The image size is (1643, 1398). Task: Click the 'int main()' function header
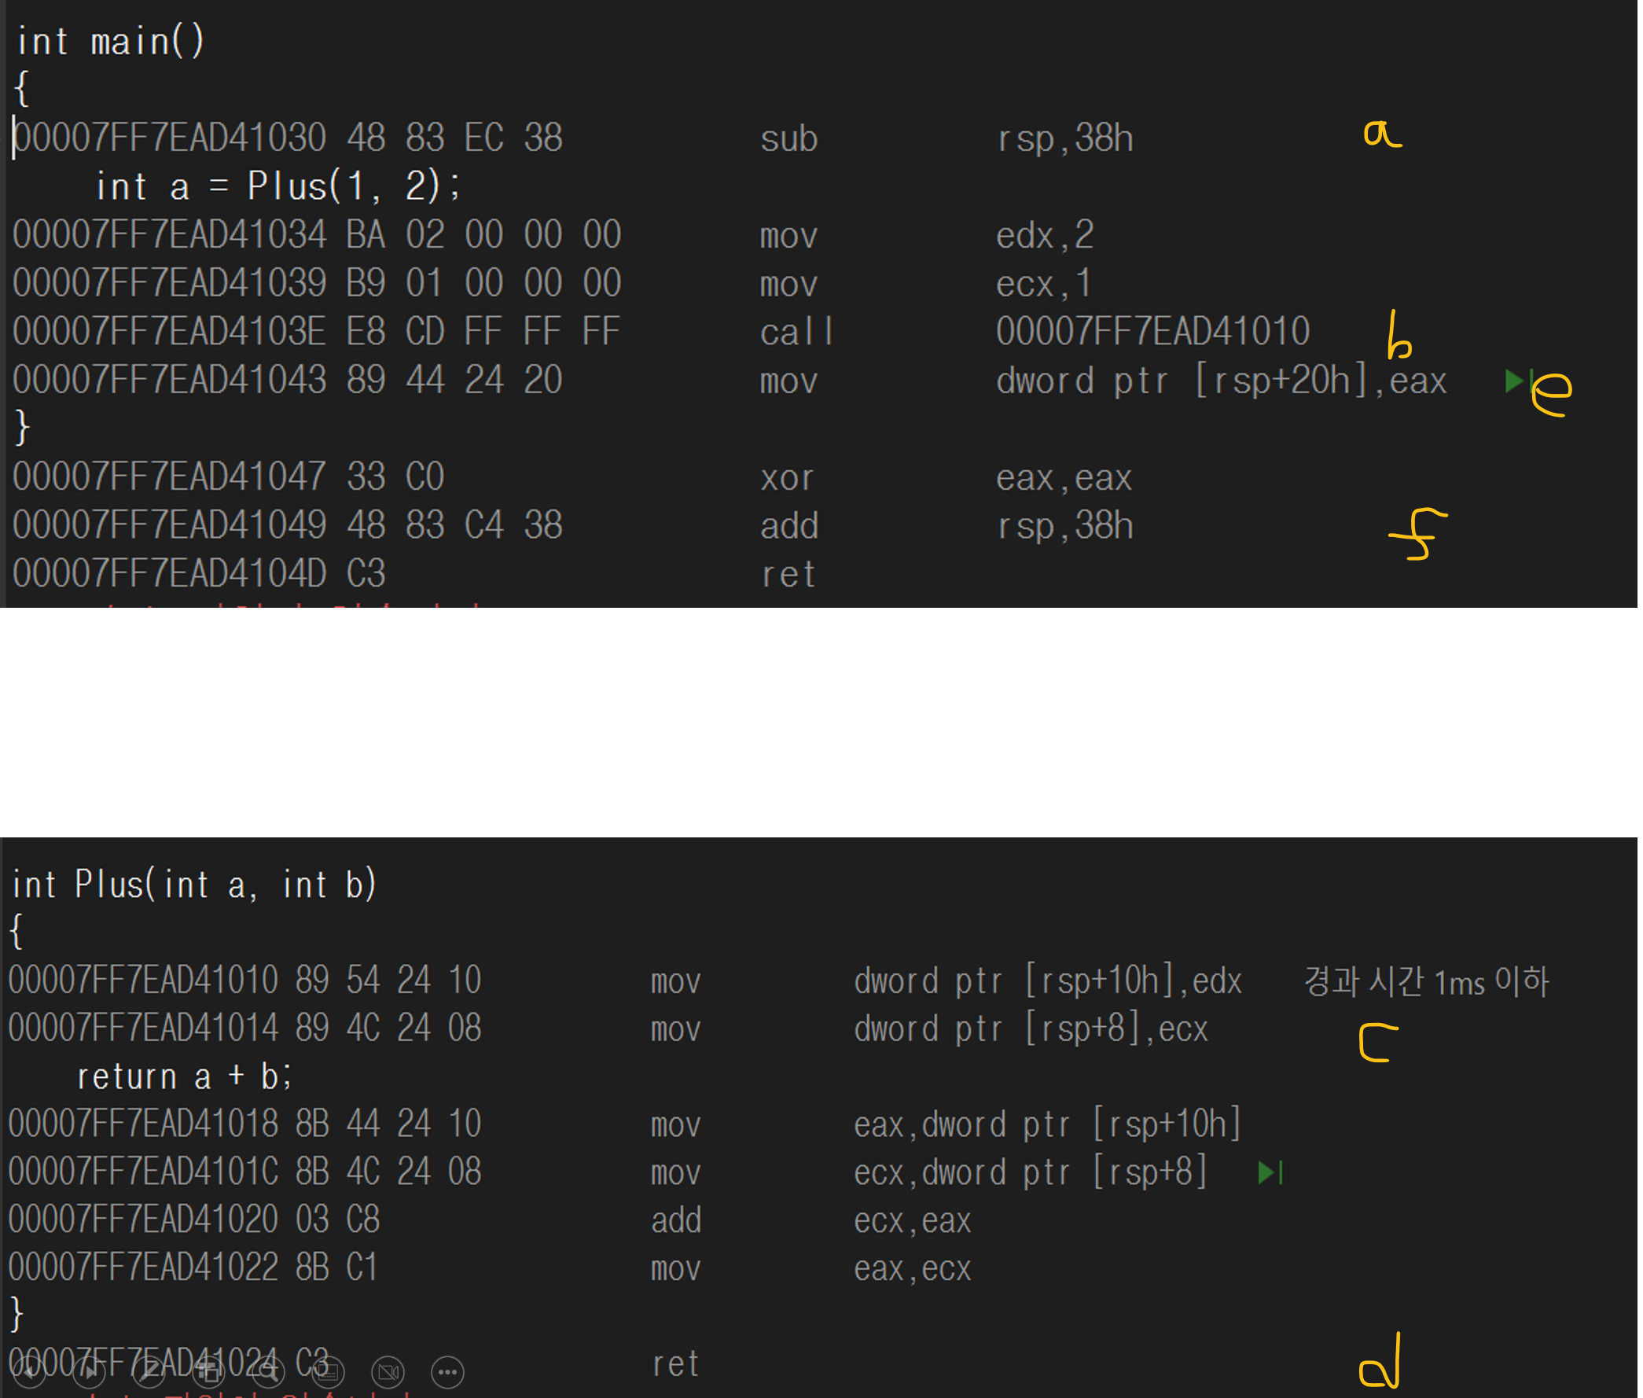[x=110, y=41]
